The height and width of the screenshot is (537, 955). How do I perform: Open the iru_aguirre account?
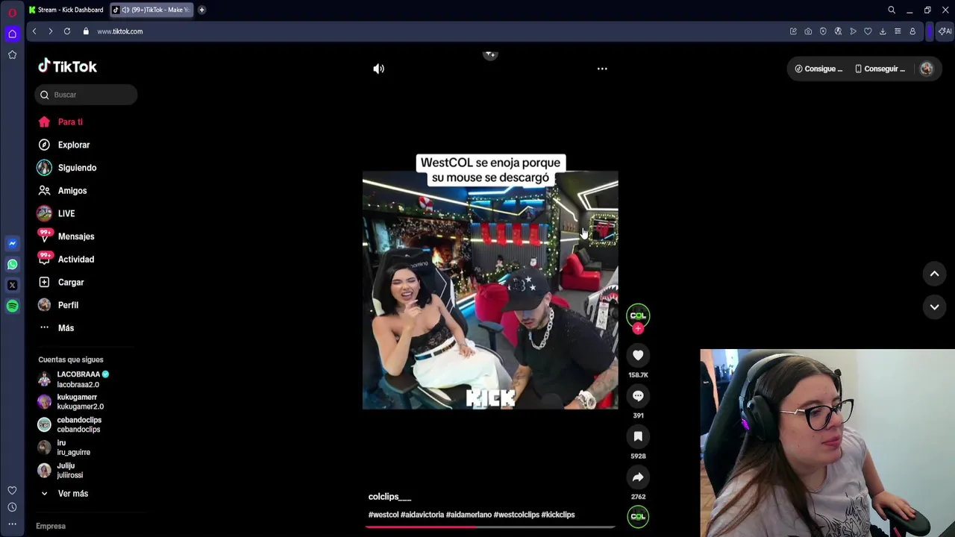[73, 447]
